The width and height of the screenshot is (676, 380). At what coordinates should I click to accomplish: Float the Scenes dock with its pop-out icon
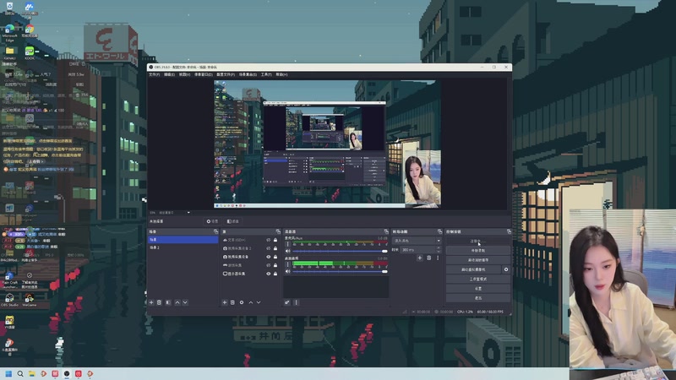point(215,231)
